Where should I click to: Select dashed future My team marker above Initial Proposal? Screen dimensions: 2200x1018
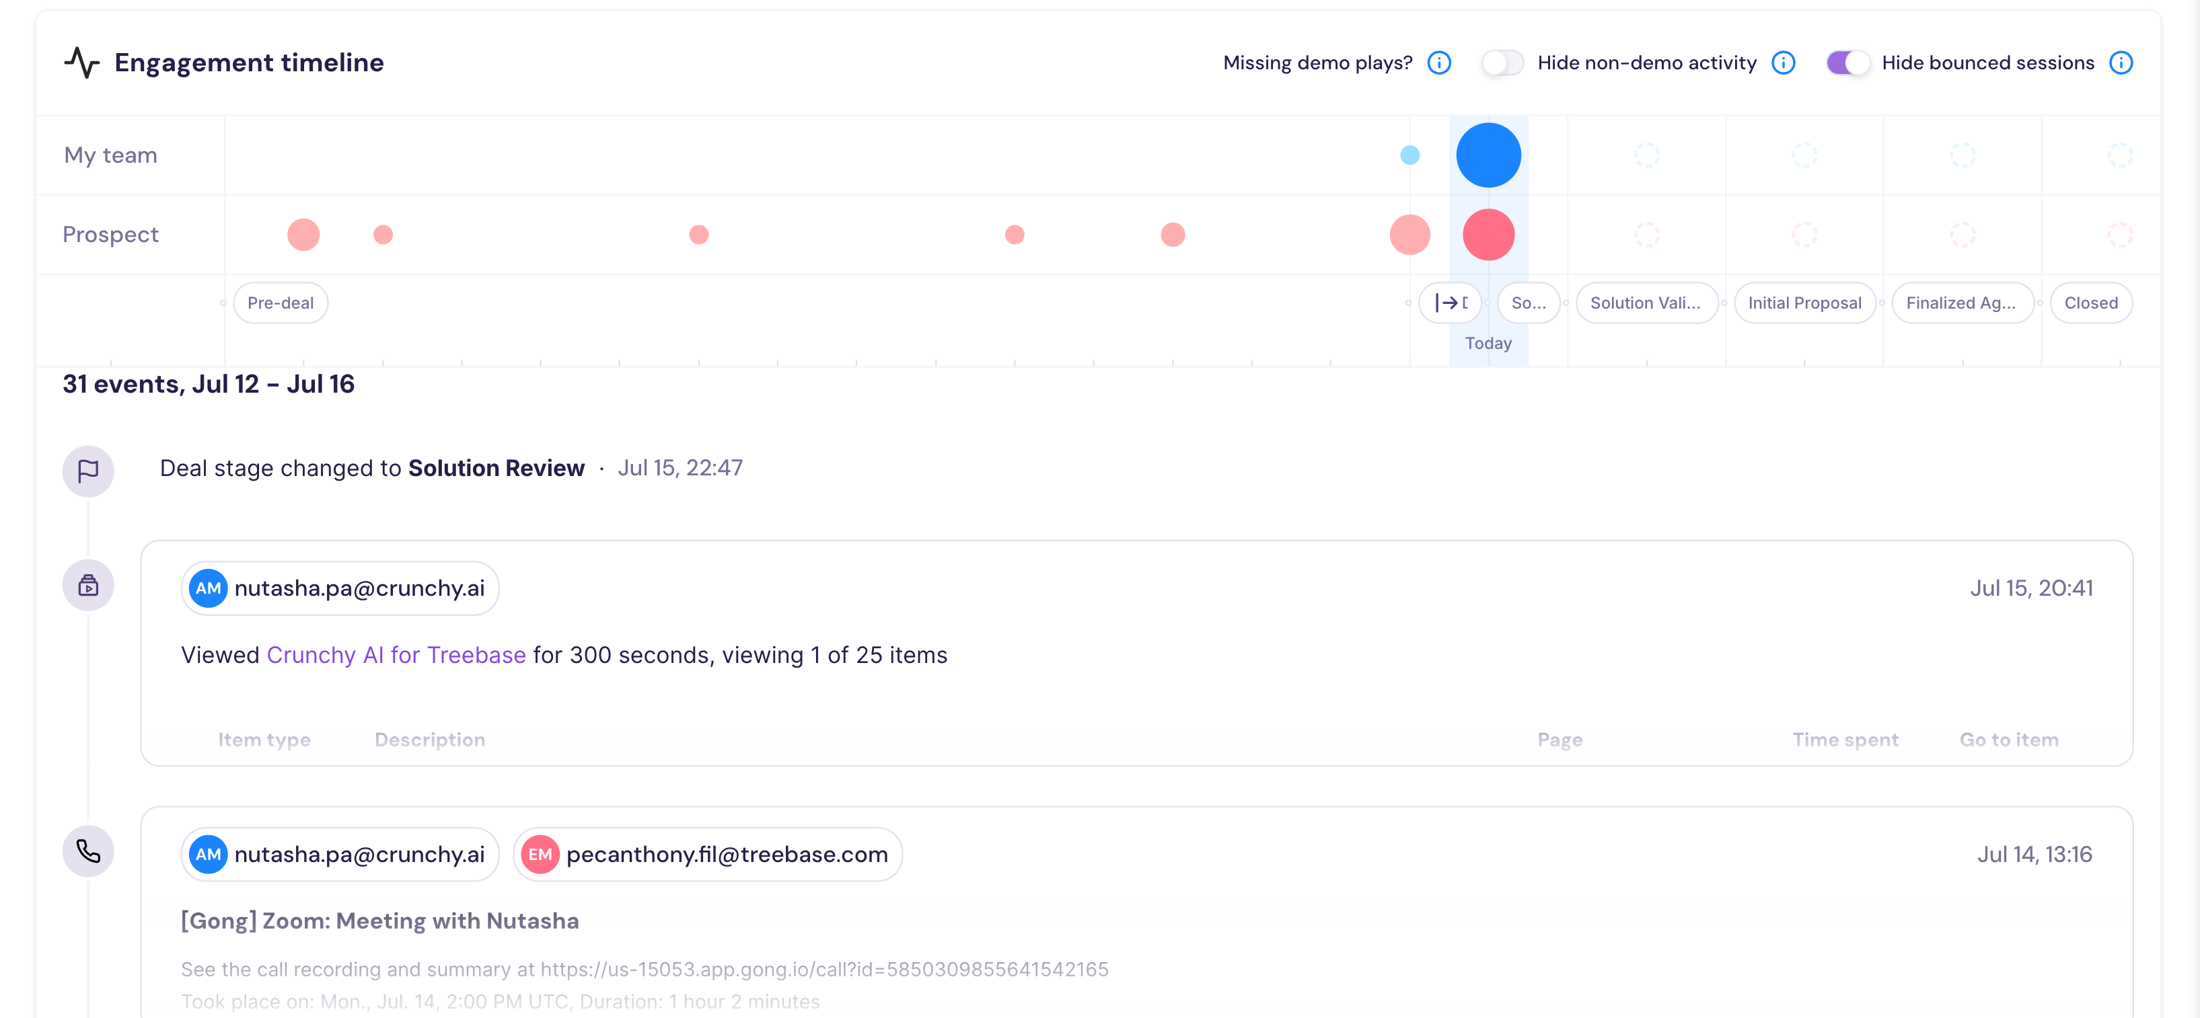(x=1804, y=155)
